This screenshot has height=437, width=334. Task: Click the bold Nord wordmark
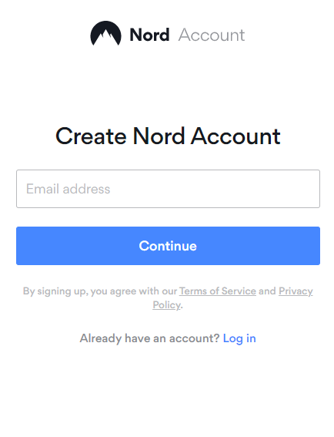(x=149, y=35)
